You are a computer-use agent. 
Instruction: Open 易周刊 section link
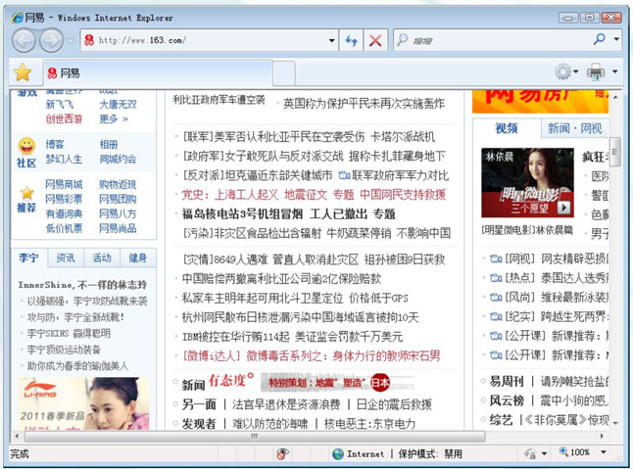pos(507,381)
